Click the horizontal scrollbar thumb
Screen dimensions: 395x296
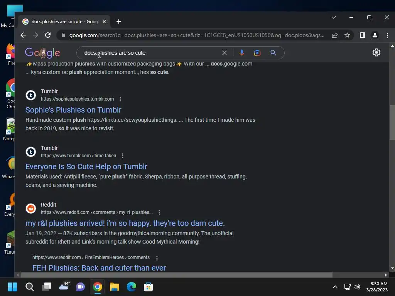coord(177,275)
